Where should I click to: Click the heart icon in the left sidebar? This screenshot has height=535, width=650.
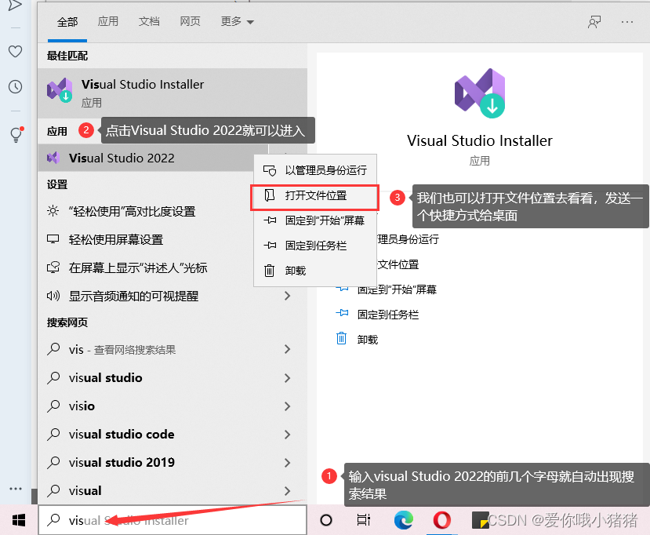coord(15,50)
